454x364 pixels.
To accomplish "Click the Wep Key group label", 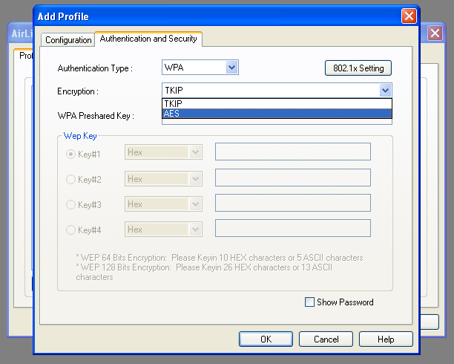I will point(80,136).
